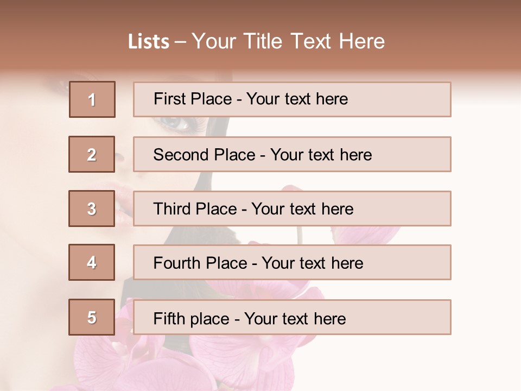
Task: Click the word 'Second' in list item two
Action: point(181,155)
